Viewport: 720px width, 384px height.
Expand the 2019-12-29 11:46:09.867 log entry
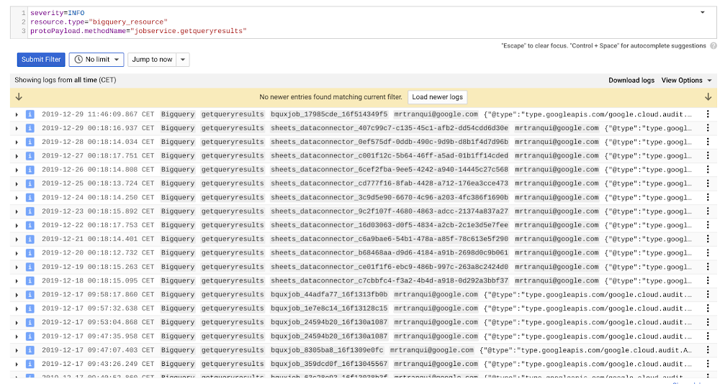(17, 114)
